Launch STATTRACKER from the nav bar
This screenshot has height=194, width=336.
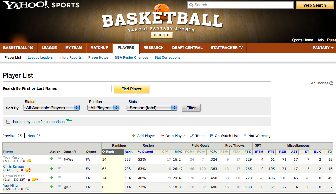[x=227, y=48]
